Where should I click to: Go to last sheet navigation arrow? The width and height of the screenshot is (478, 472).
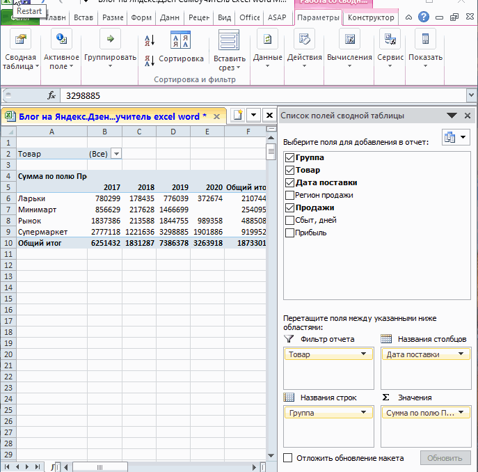coord(37,467)
